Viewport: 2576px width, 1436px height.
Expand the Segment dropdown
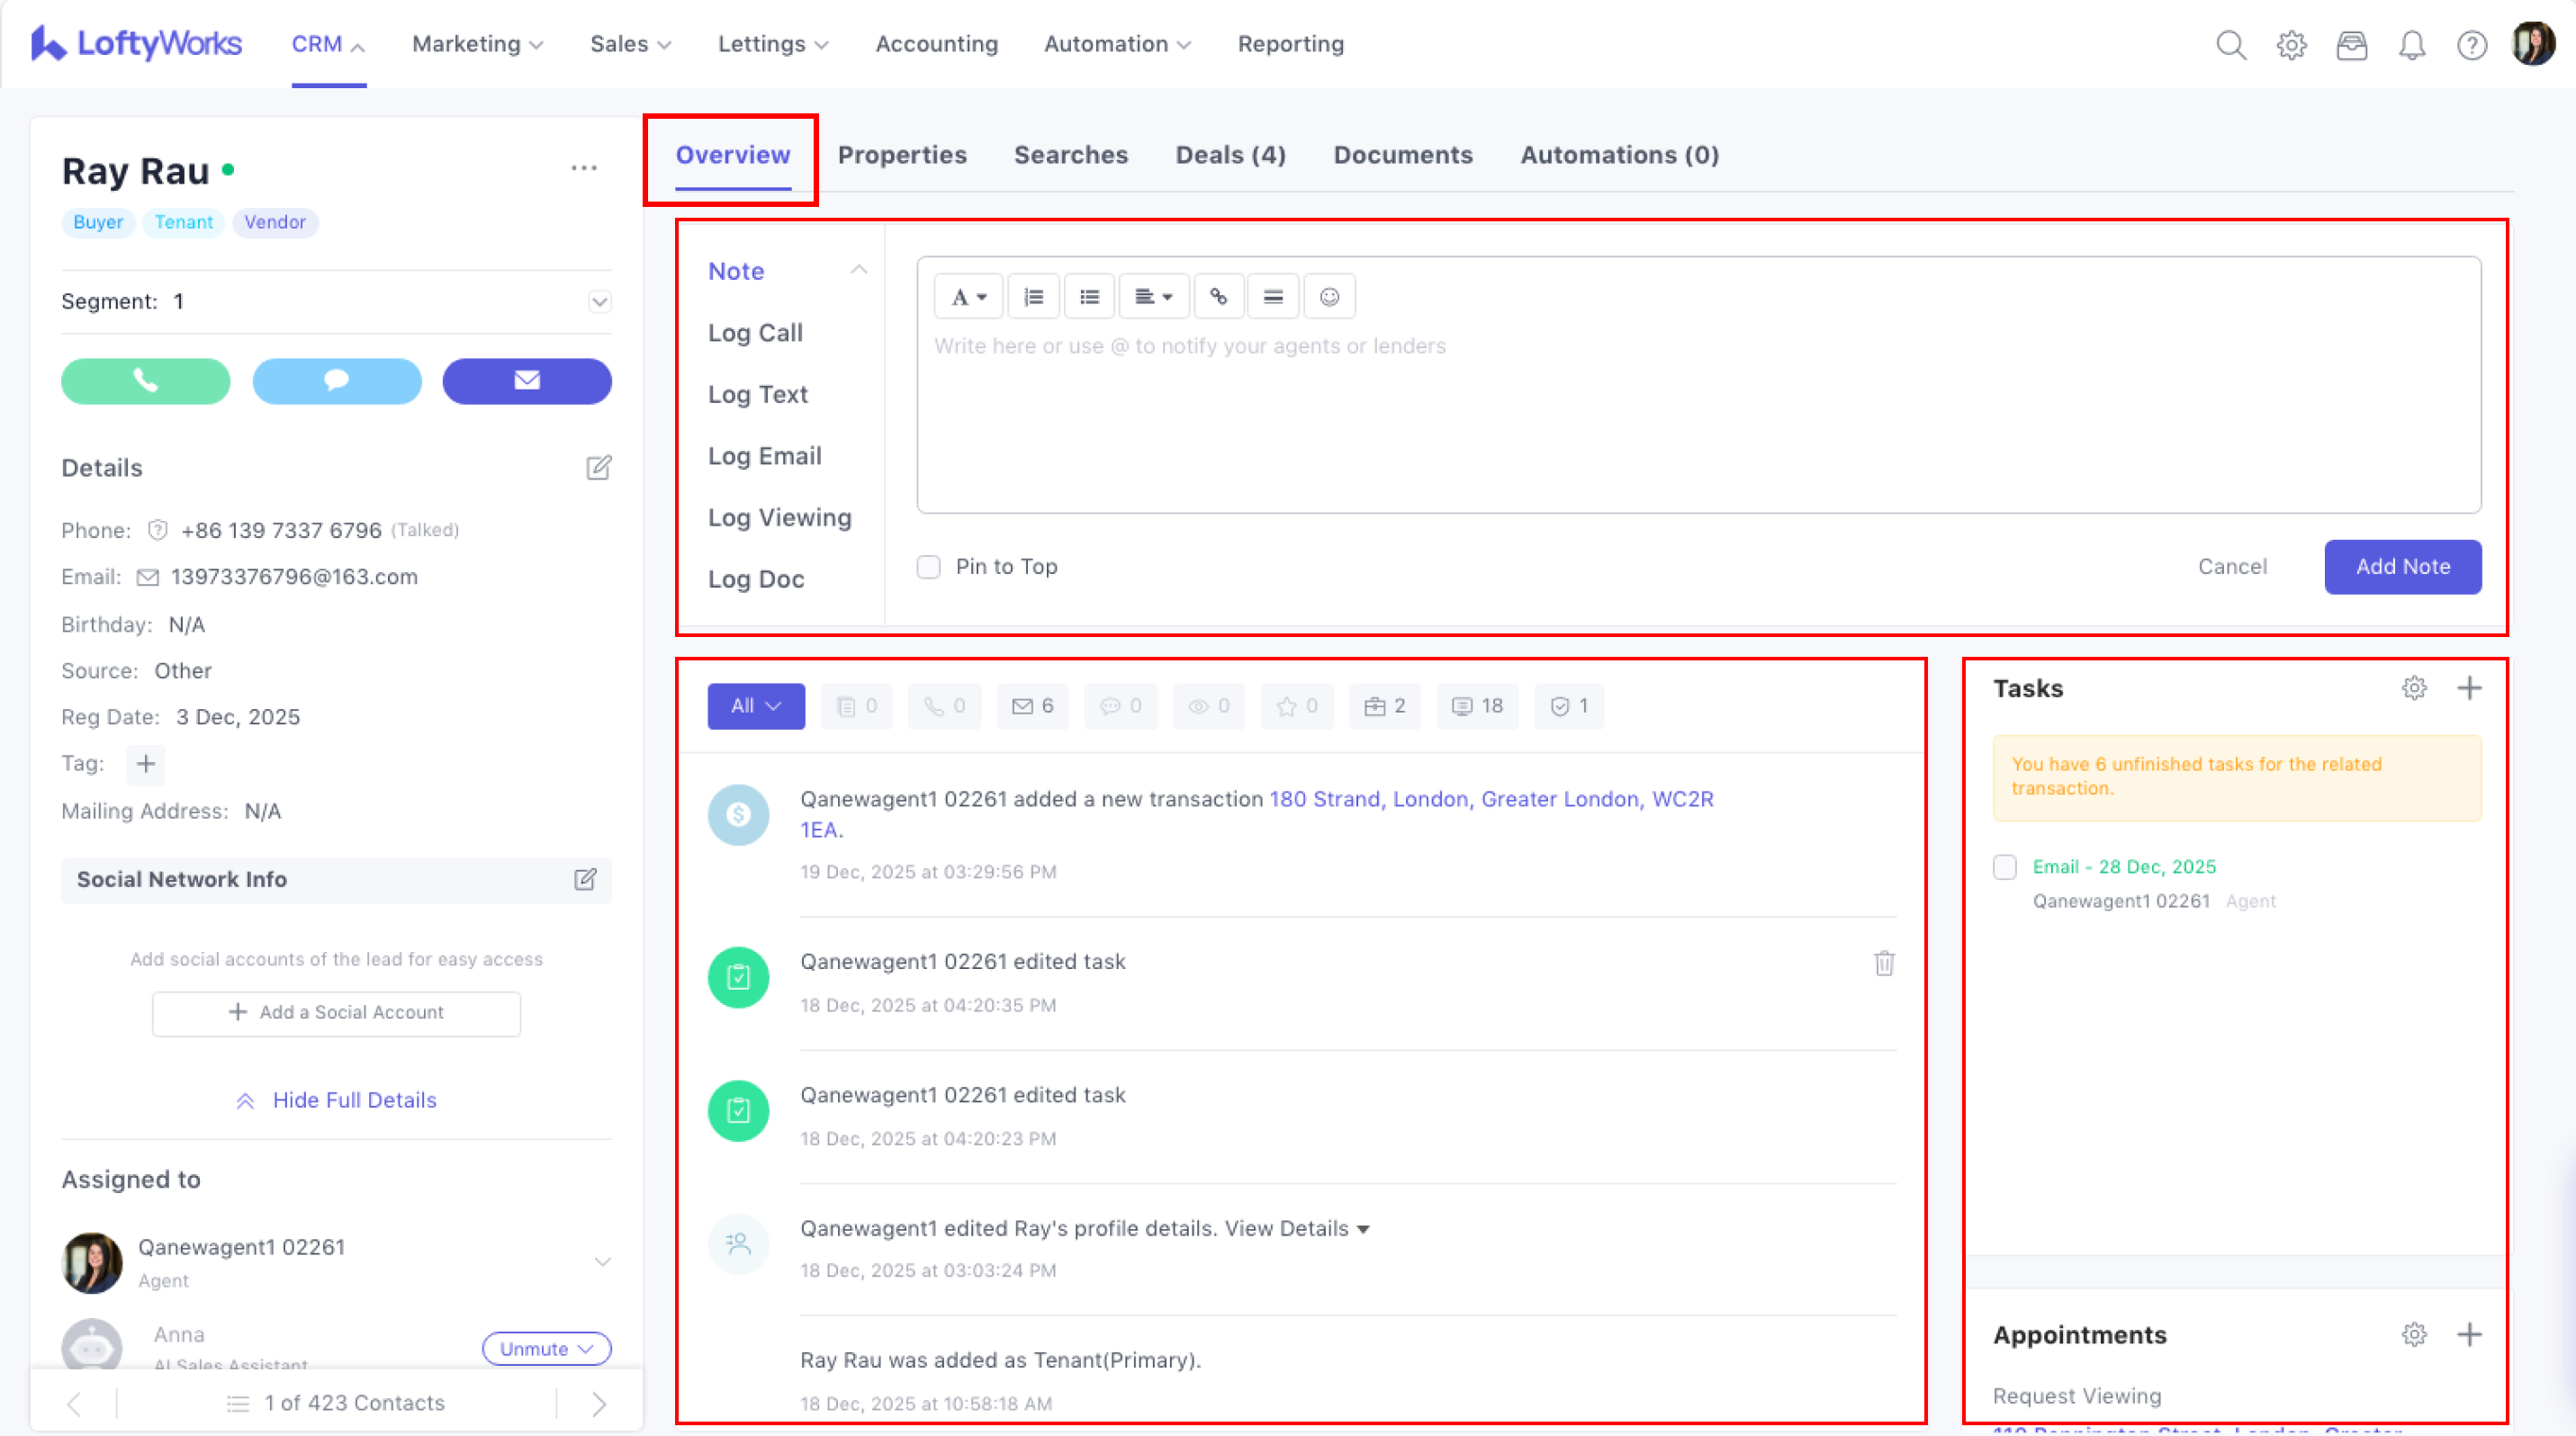599,301
